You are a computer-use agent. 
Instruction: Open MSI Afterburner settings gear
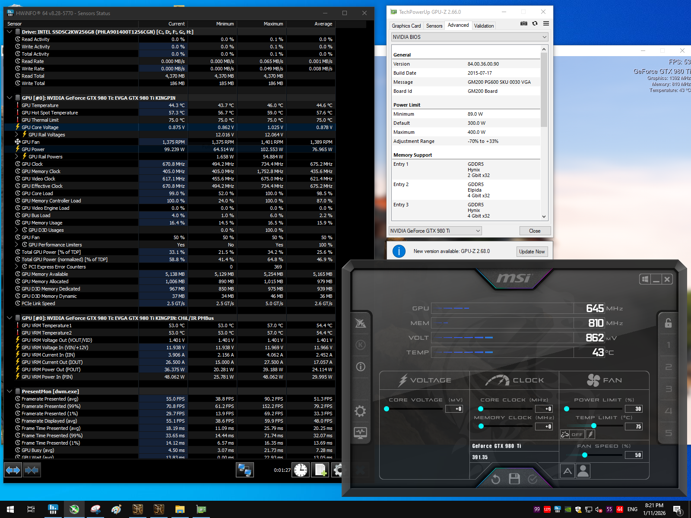point(360,411)
